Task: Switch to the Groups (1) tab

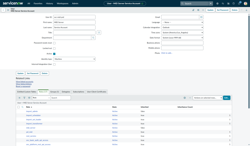Action: (x=54, y=92)
